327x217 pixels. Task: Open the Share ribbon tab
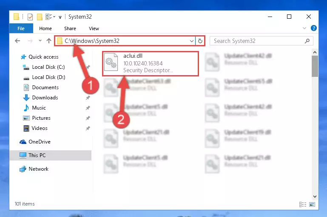point(70,28)
